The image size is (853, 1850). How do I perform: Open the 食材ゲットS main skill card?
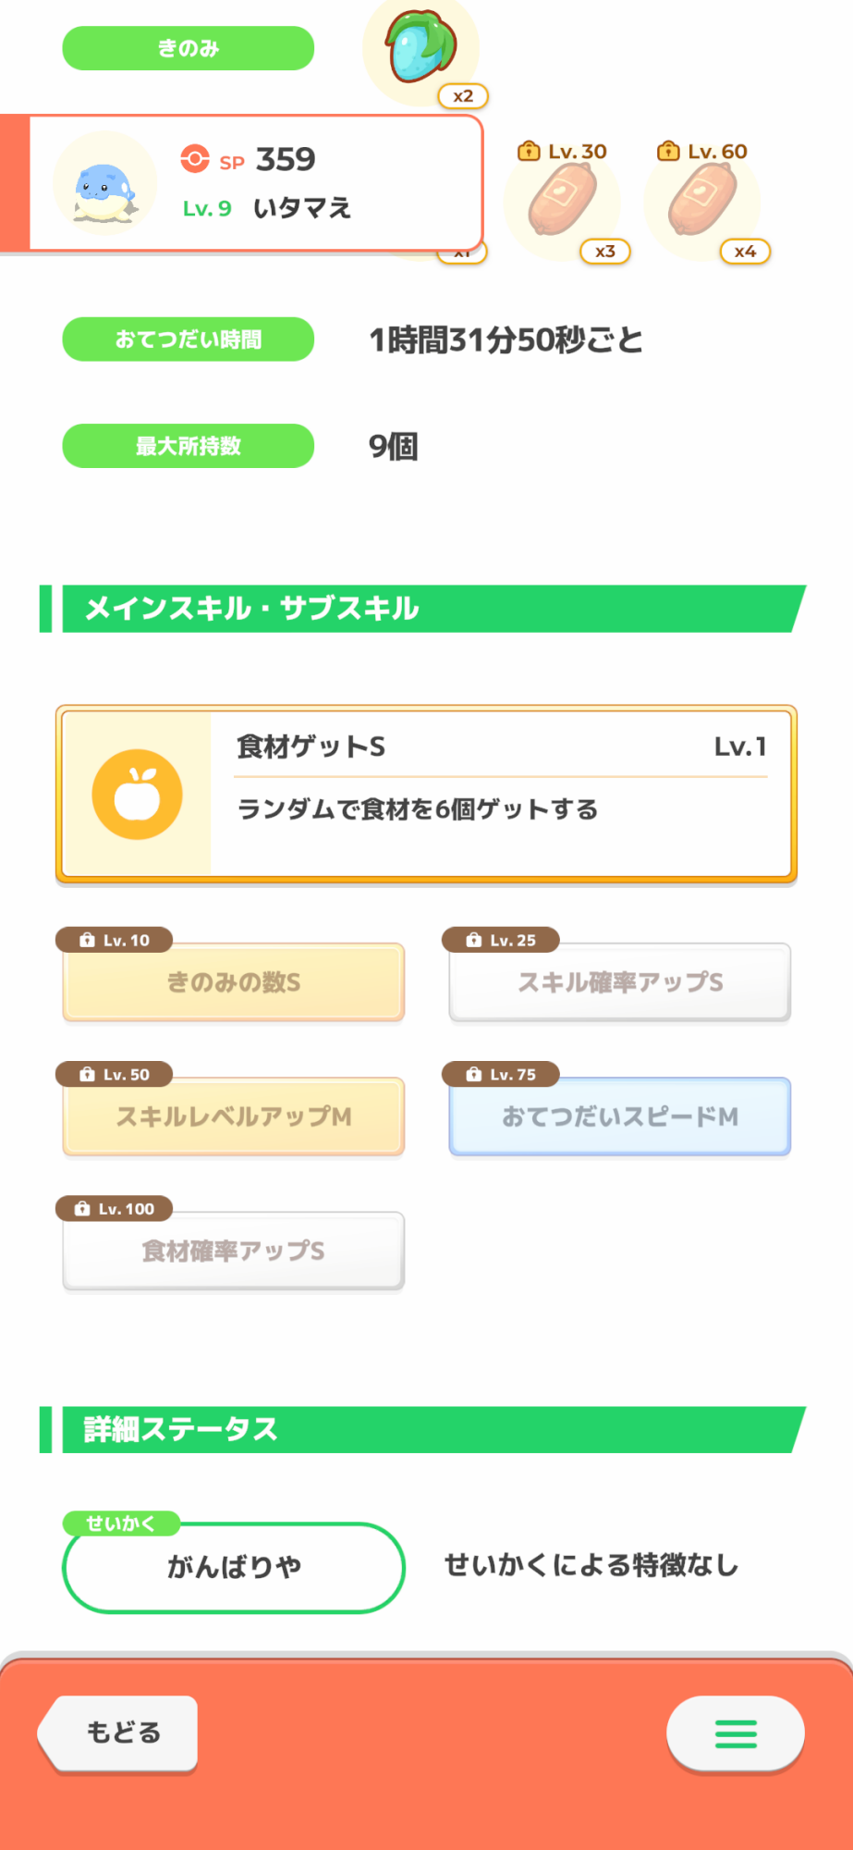499,793
